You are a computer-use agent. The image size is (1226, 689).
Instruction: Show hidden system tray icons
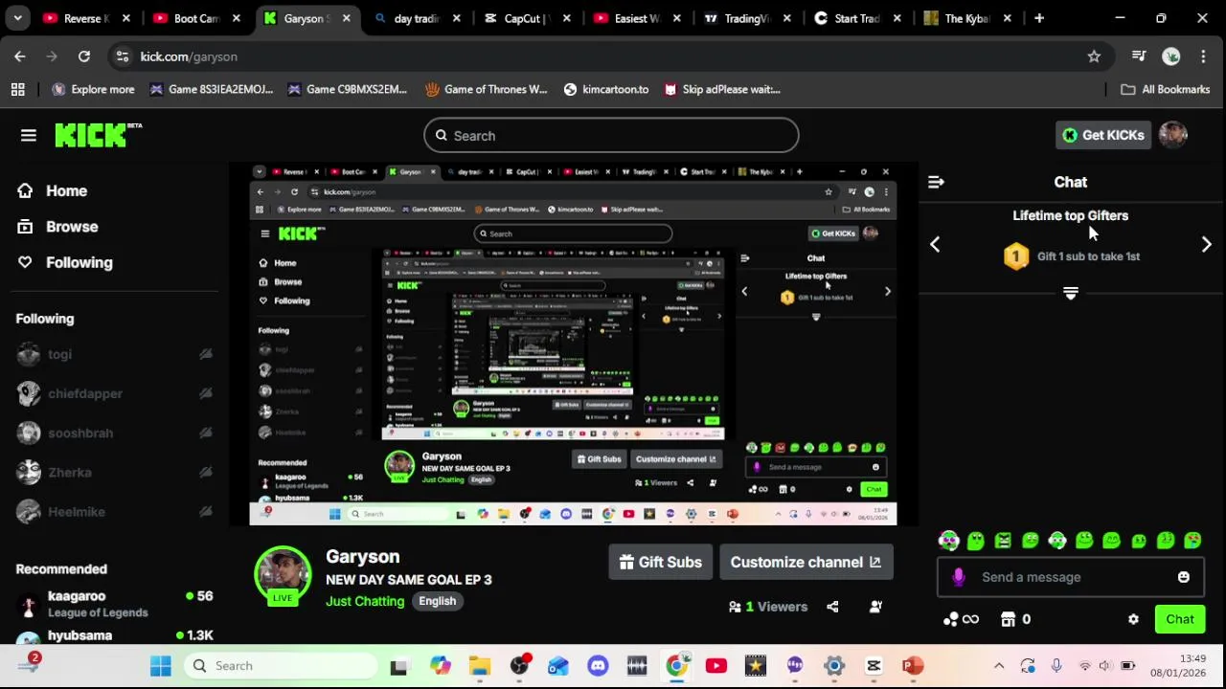tap(998, 666)
